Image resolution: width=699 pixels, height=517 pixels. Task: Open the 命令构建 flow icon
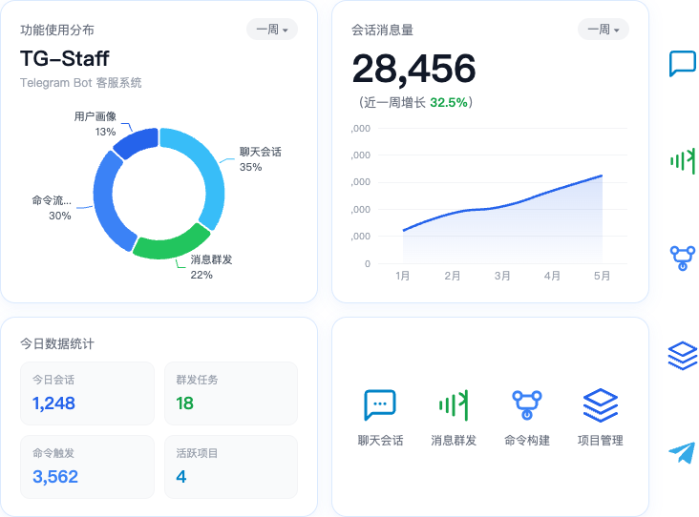tap(527, 404)
